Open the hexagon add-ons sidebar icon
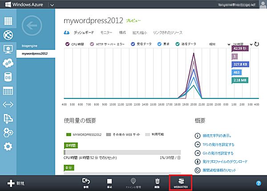Screen dimensions: 267x191 coord(8,133)
